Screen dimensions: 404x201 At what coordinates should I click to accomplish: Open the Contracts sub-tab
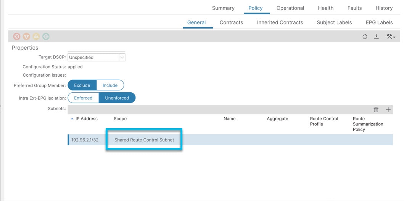tap(231, 23)
